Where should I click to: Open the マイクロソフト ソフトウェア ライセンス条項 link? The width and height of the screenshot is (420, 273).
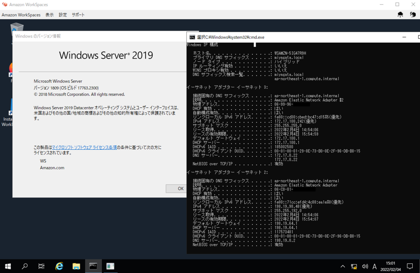click(84, 148)
